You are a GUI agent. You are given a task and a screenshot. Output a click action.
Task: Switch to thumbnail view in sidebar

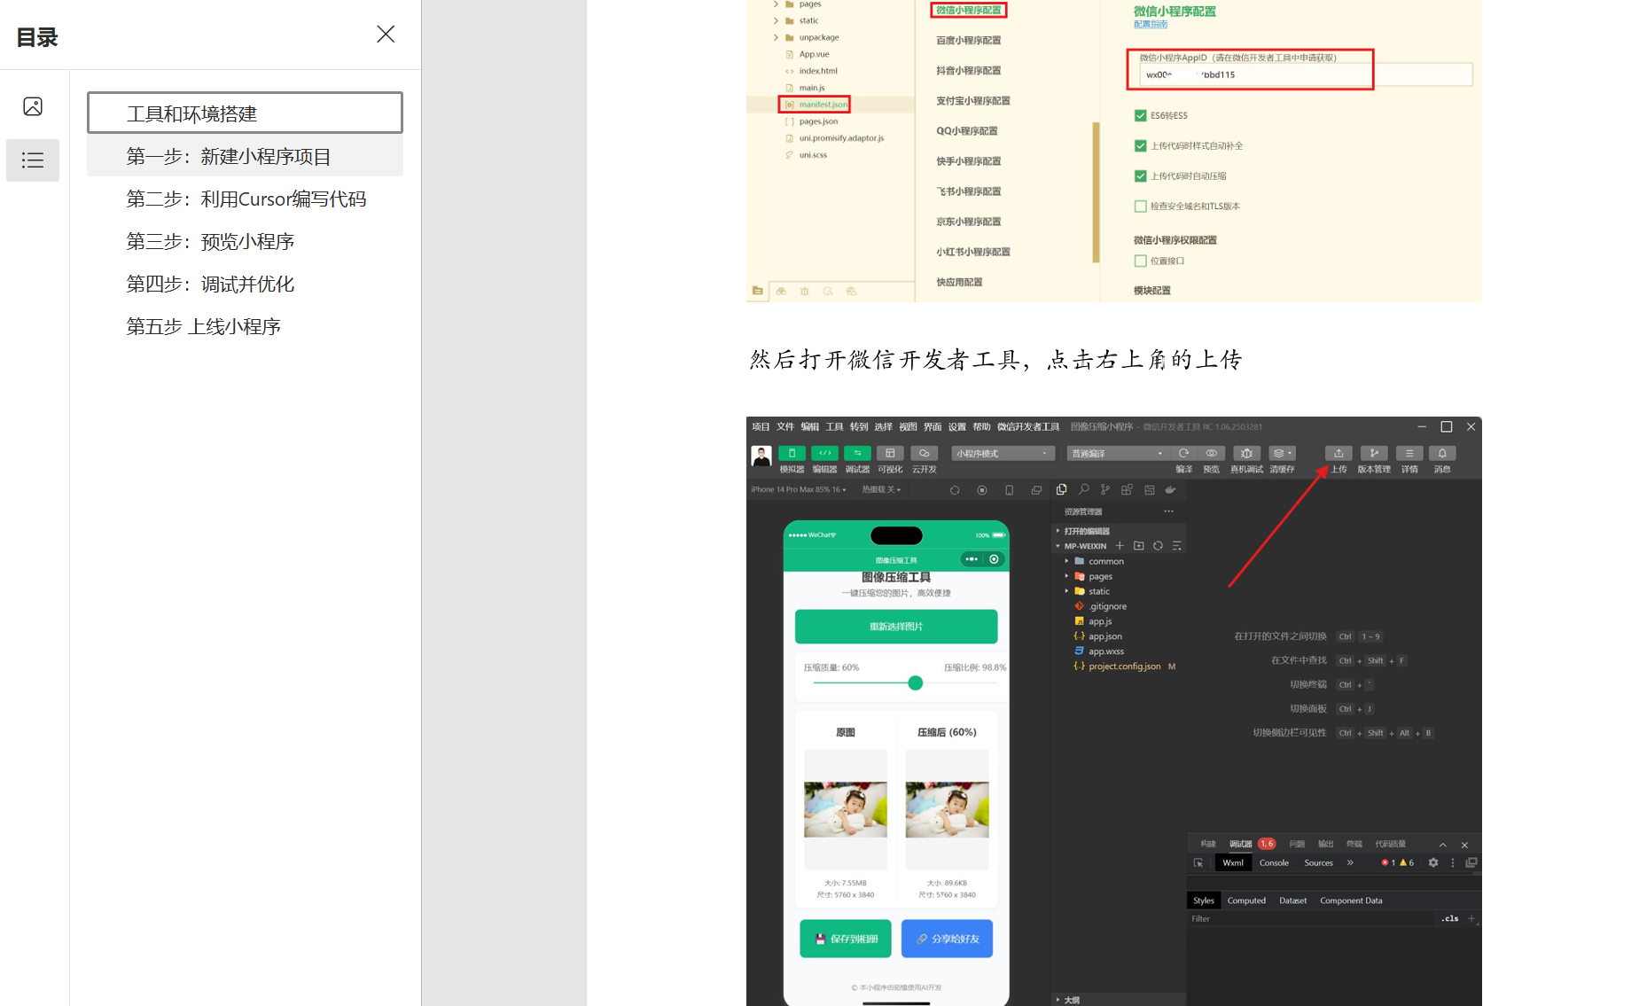[x=33, y=106]
